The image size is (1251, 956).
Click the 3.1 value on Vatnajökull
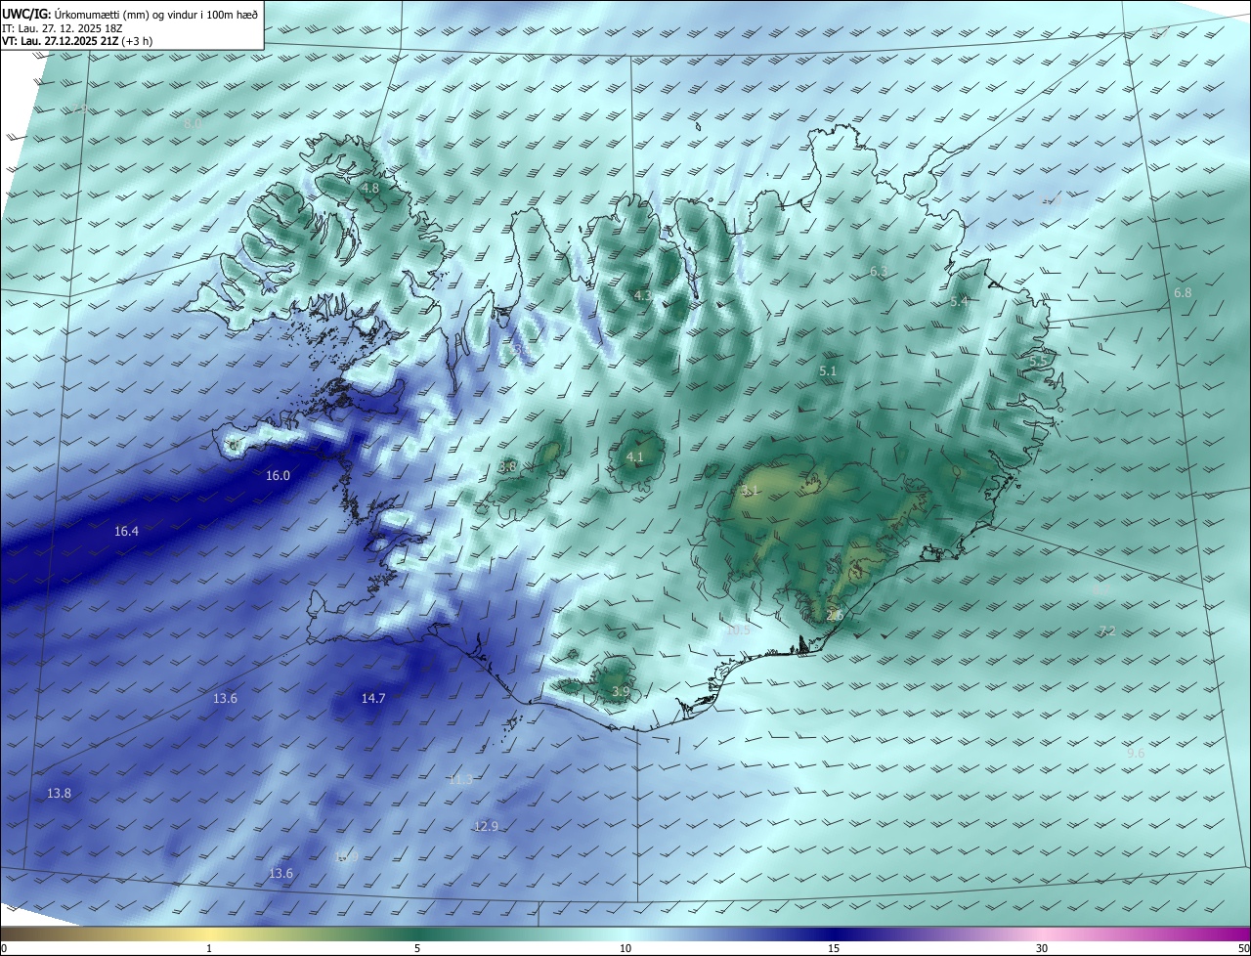750,491
